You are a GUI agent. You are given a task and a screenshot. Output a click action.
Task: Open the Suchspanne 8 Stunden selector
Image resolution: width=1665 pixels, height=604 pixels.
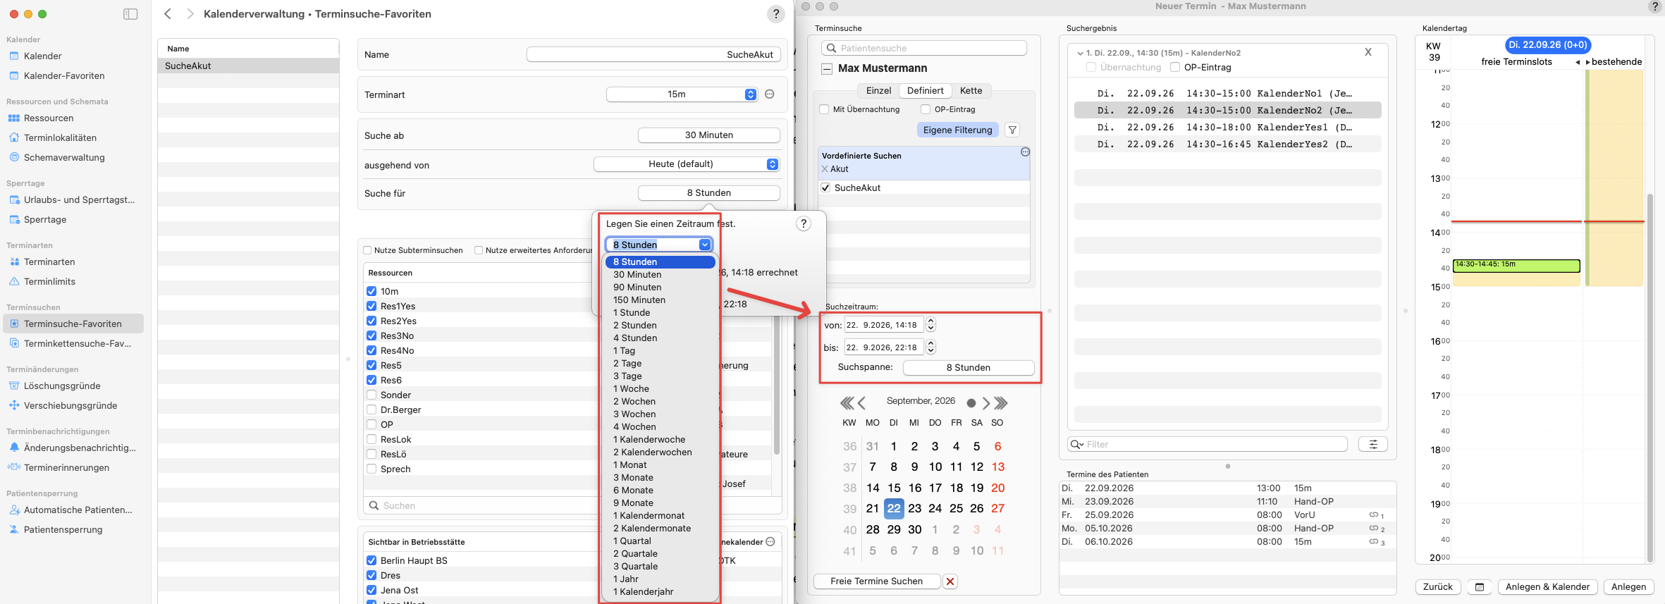coord(969,368)
